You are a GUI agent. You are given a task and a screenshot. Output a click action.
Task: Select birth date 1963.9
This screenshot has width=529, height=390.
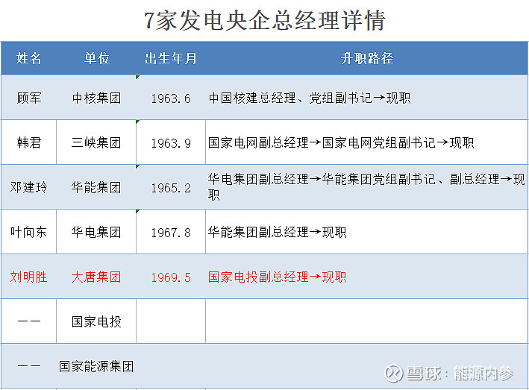click(171, 143)
